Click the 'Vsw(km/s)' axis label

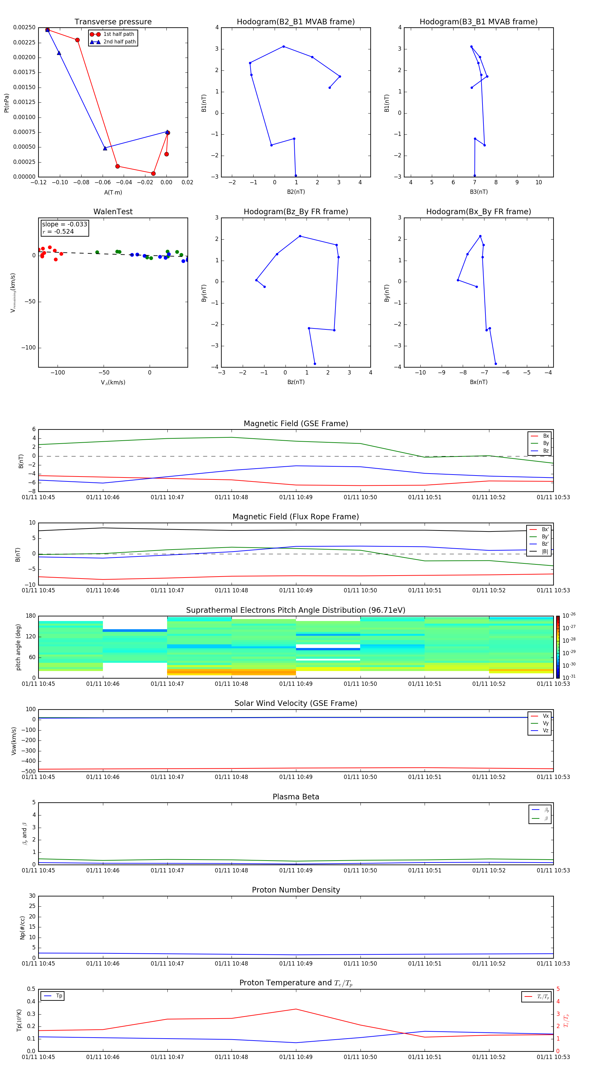[x=13, y=741]
